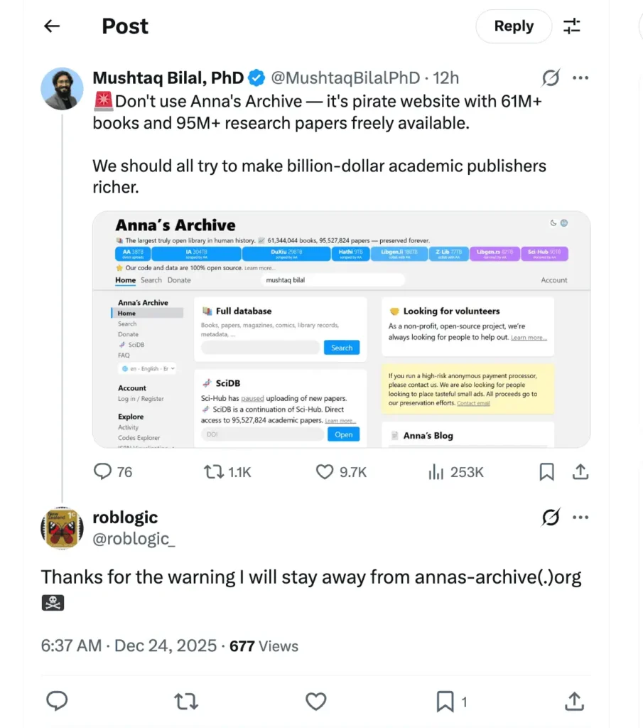Share roblogic's reply
643x728 pixels.
pos(574,702)
